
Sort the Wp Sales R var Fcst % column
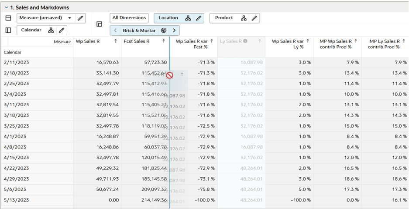[212, 41]
